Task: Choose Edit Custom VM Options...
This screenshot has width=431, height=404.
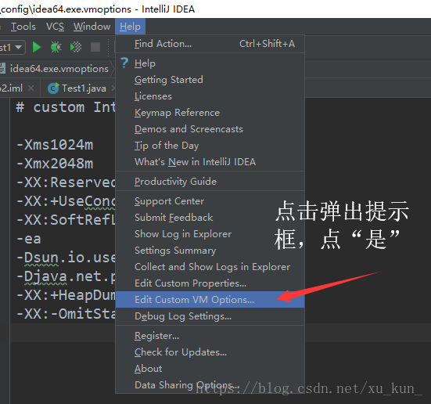Action: pyautogui.click(x=210, y=300)
